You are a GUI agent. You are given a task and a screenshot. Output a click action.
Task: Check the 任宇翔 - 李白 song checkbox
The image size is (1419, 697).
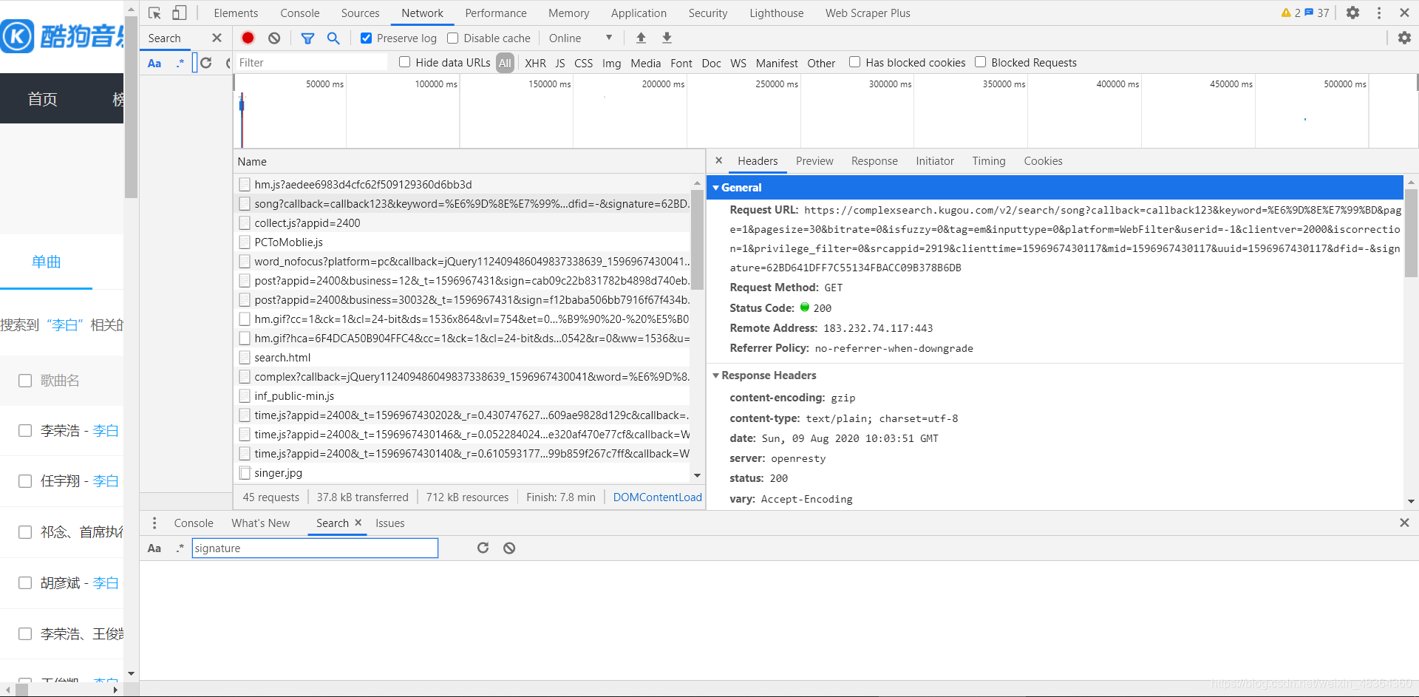pyautogui.click(x=25, y=481)
